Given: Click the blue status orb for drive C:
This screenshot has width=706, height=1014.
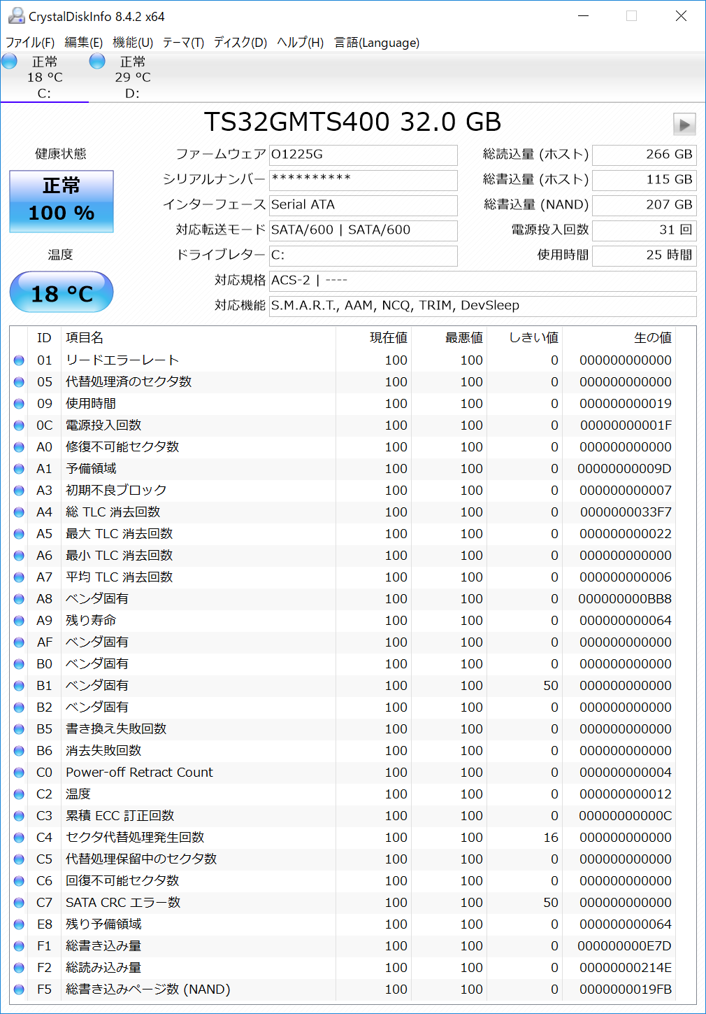Looking at the screenshot, I should 10,62.
